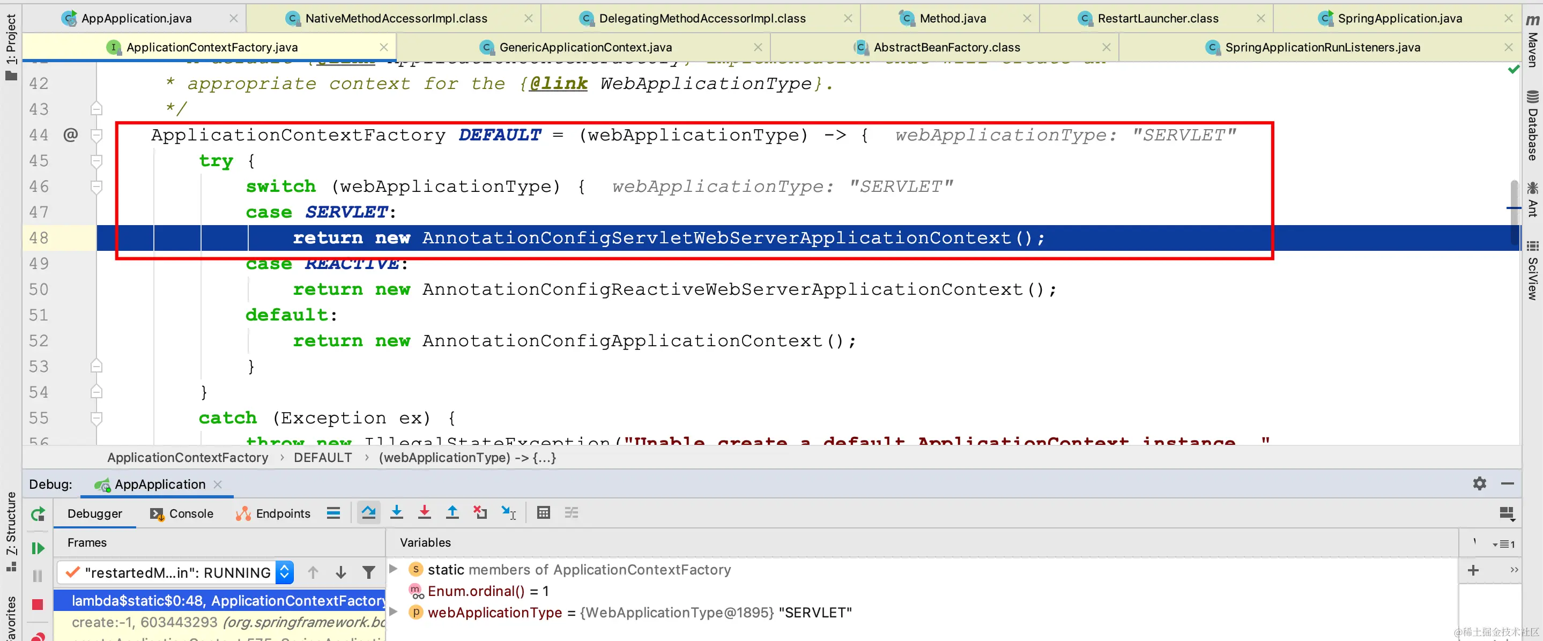Click the Run to Cursor icon
The image size is (1543, 641).
click(x=509, y=513)
